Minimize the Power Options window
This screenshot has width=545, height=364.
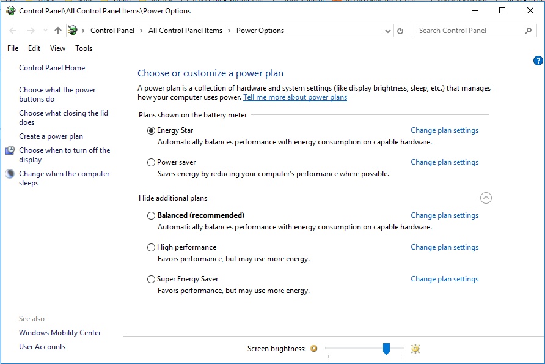click(475, 11)
